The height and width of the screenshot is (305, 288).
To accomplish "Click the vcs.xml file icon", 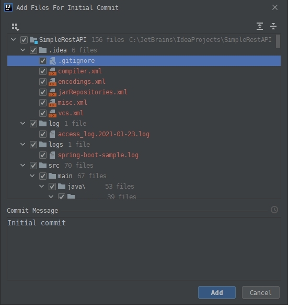I will pos(52,113).
